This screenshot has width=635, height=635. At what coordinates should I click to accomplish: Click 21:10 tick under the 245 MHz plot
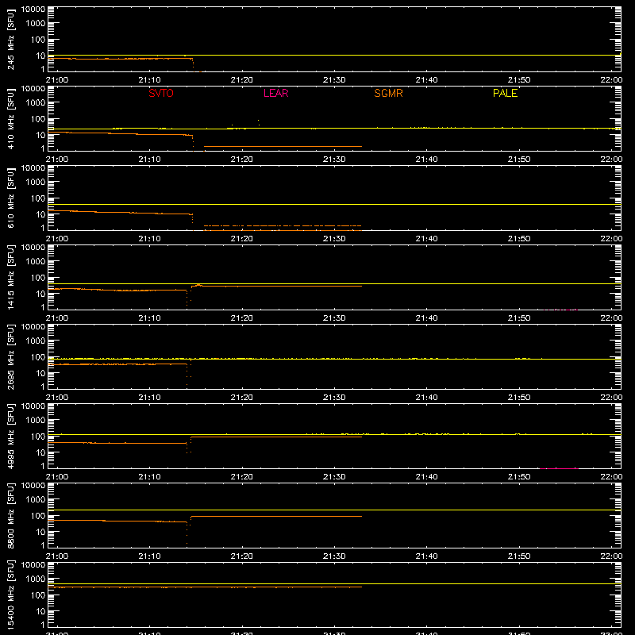point(149,80)
